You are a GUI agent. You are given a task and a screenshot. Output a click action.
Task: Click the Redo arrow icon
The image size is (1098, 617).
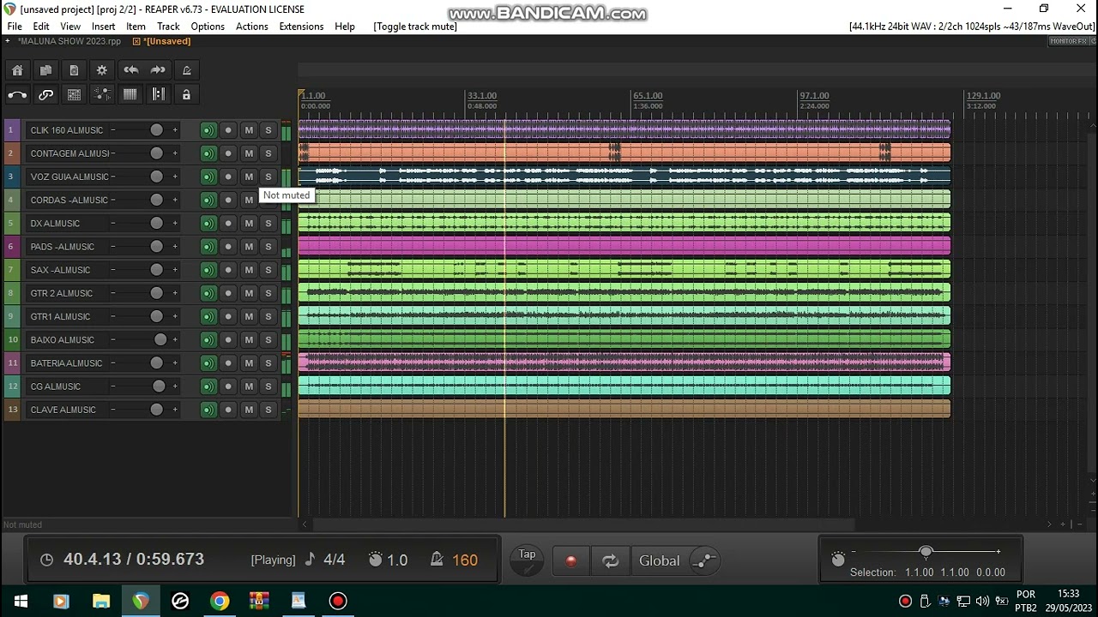[158, 70]
